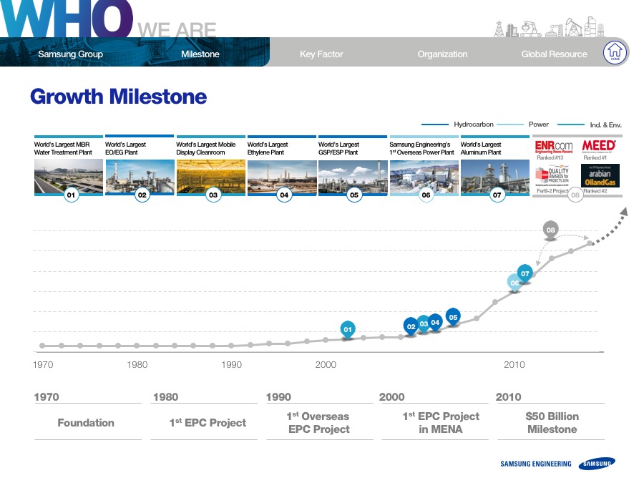Open the World's Largest Aluminum Plant photo
This screenshot has height=483, width=644.
[495, 177]
